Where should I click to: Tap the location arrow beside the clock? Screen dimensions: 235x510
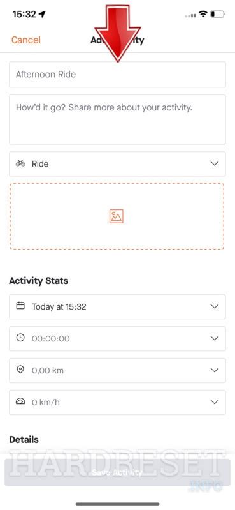coord(42,14)
